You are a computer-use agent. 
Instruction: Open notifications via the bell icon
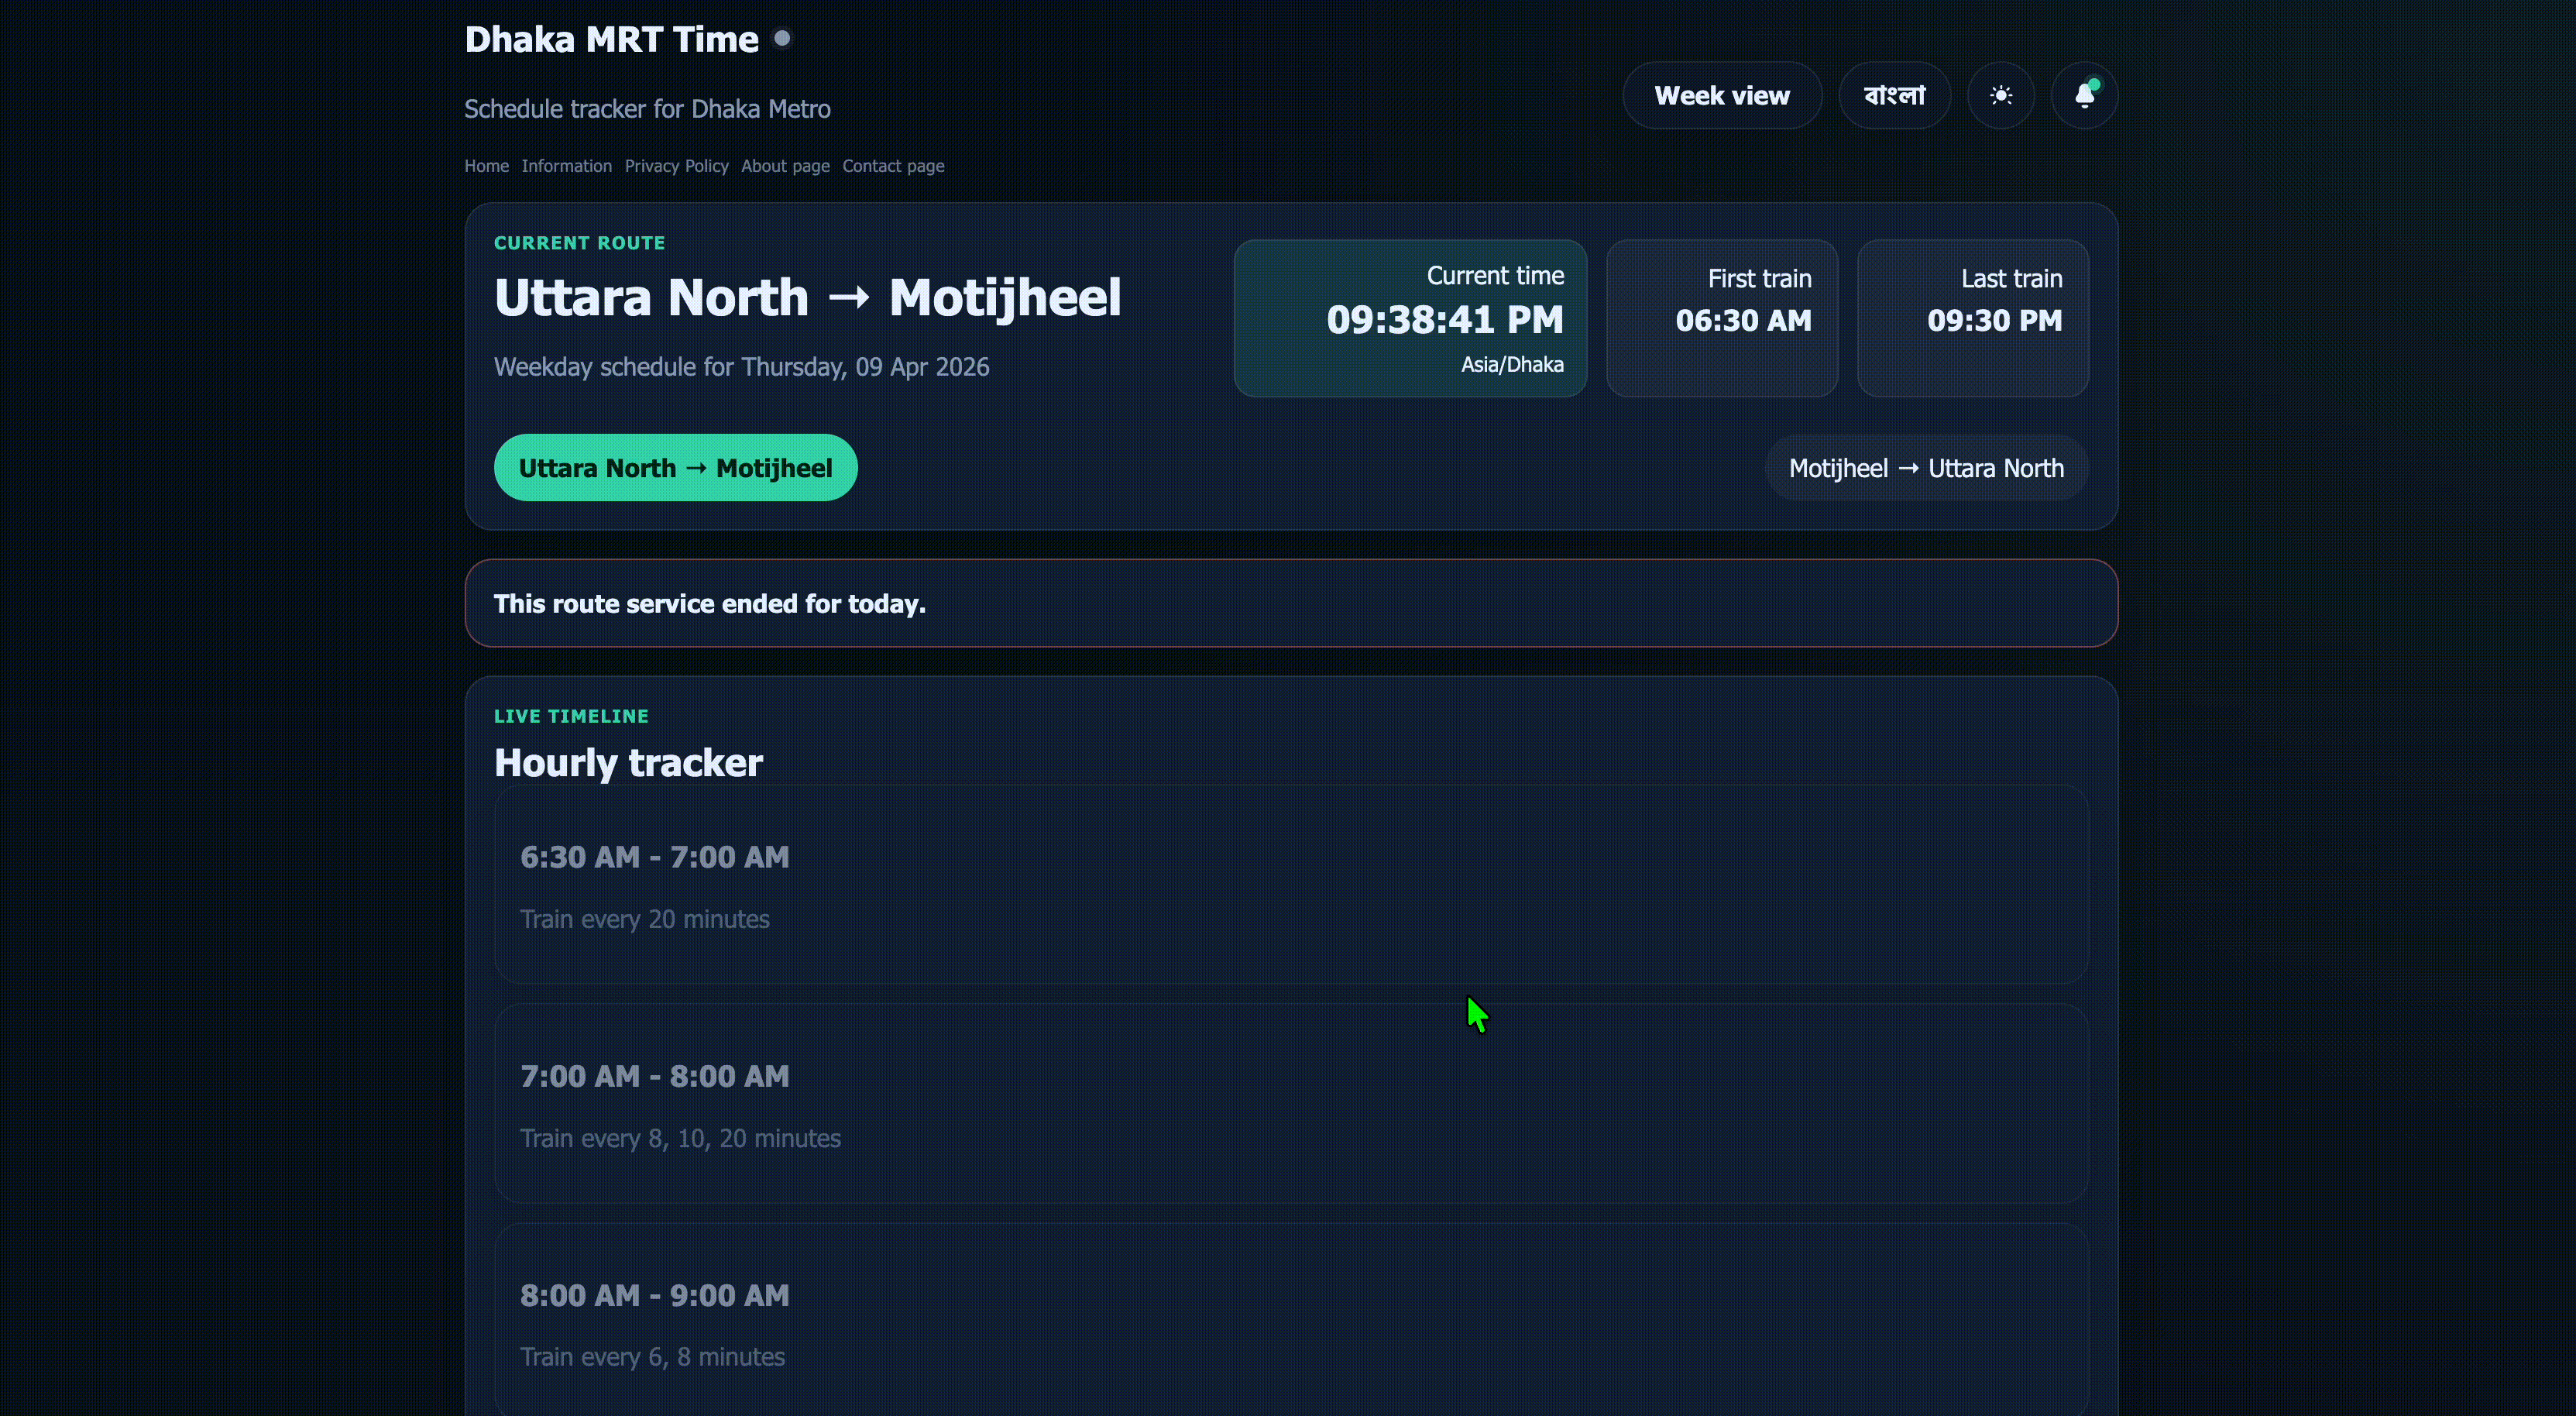tap(2084, 97)
